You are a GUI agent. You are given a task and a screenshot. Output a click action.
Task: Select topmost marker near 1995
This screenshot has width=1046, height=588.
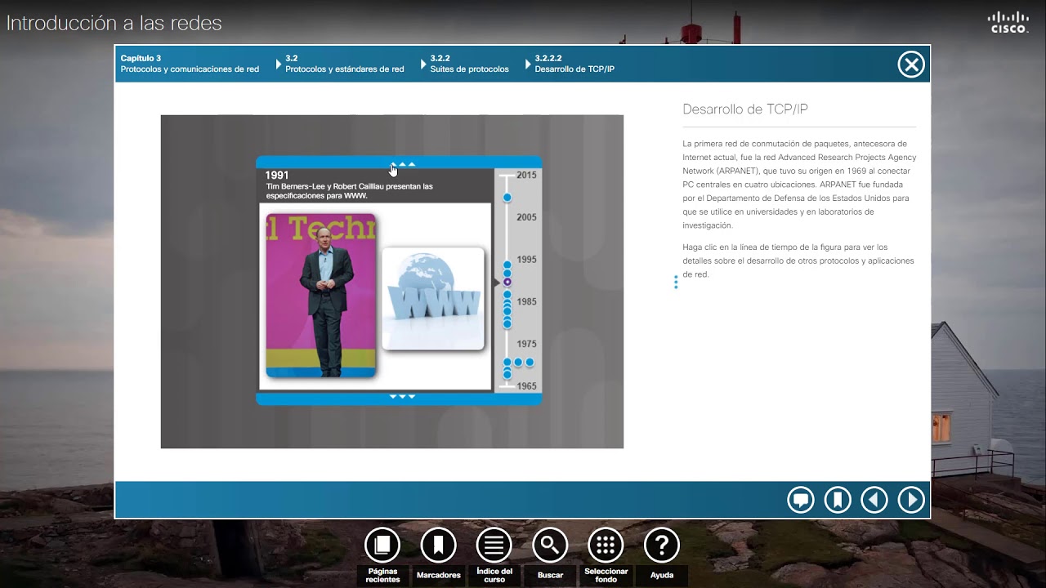point(507,265)
